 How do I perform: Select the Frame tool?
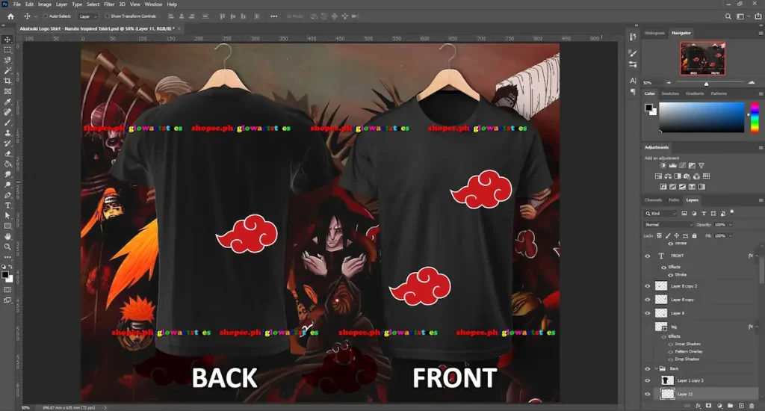(x=7, y=91)
